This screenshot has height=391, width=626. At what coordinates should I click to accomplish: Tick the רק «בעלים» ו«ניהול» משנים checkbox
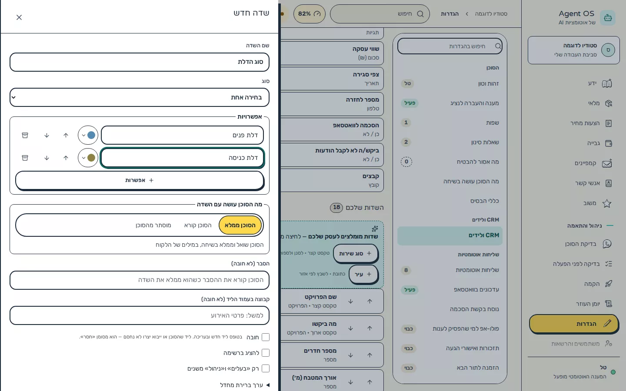point(266,368)
